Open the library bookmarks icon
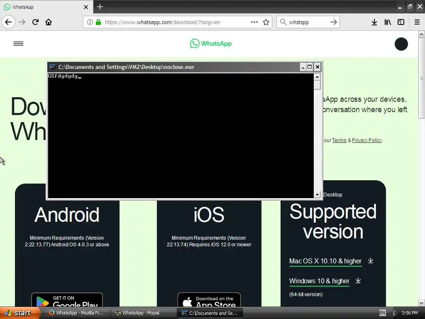Viewport: 425px width, 319px height. pos(388,22)
